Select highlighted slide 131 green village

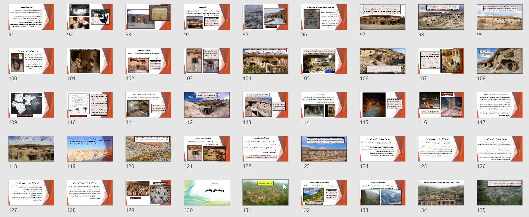click(x=265, y=193)
